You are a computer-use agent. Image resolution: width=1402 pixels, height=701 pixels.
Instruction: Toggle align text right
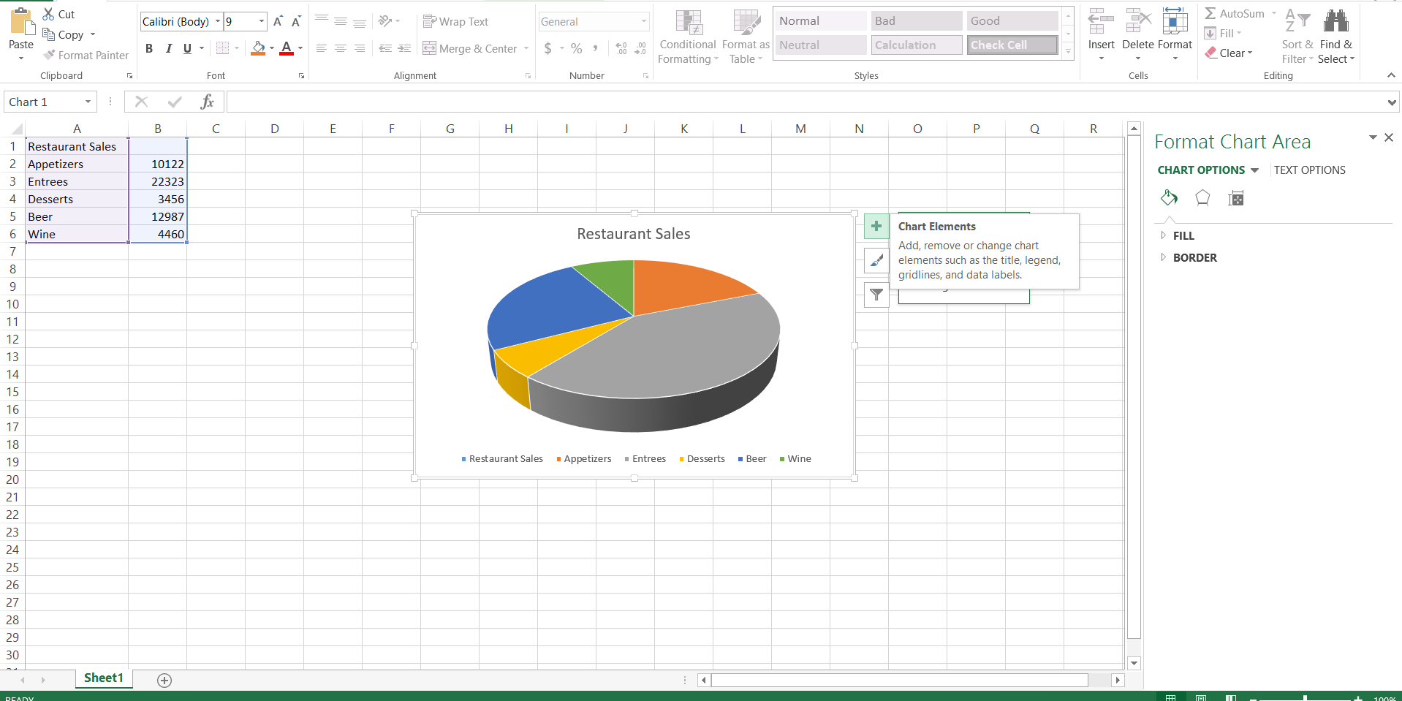pos(360,48)
